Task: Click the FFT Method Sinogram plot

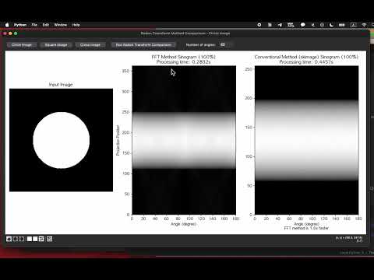Action: (184, 140)
